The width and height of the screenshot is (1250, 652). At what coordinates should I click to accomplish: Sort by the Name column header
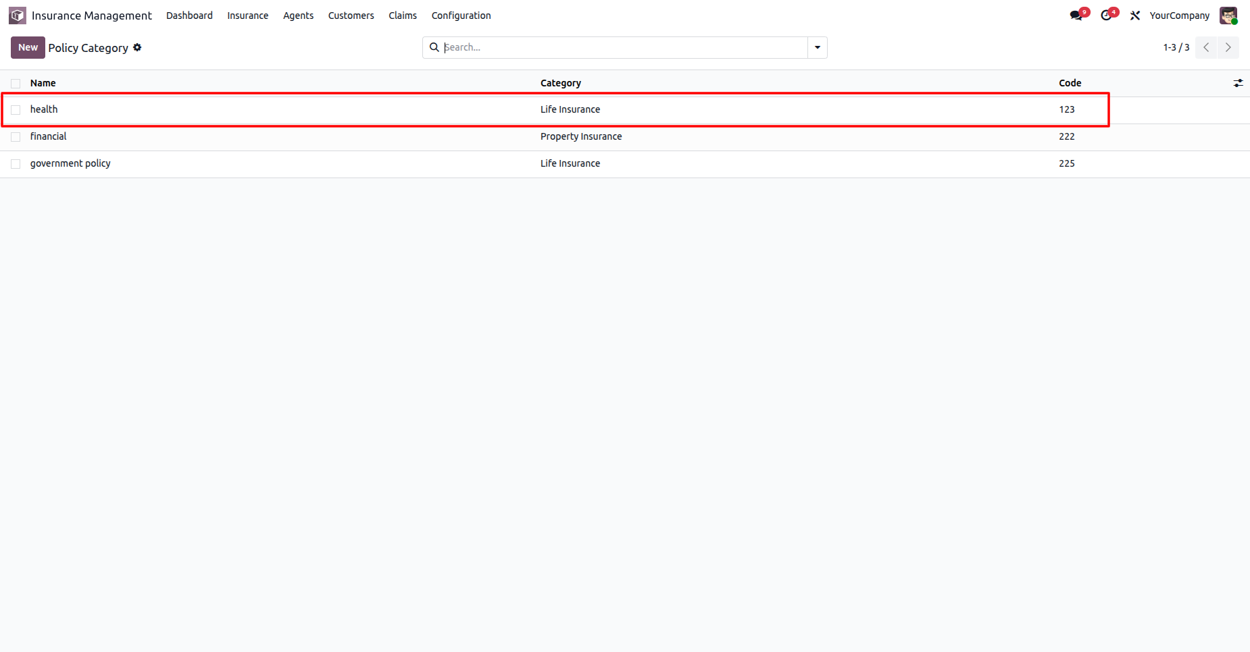(x=43, y=83)
